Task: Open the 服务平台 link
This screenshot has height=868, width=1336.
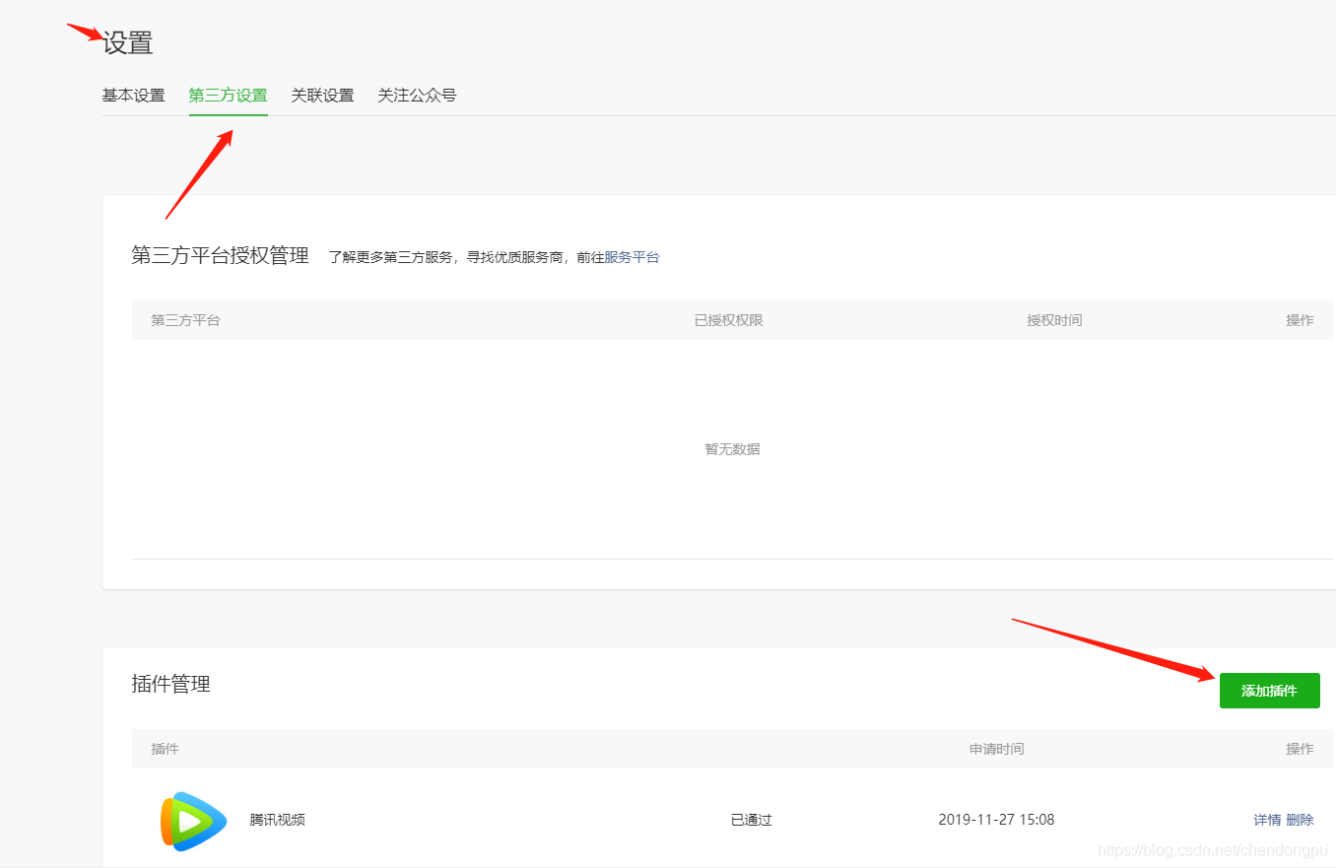Action: pyautogui.click(x=632, y=257)
